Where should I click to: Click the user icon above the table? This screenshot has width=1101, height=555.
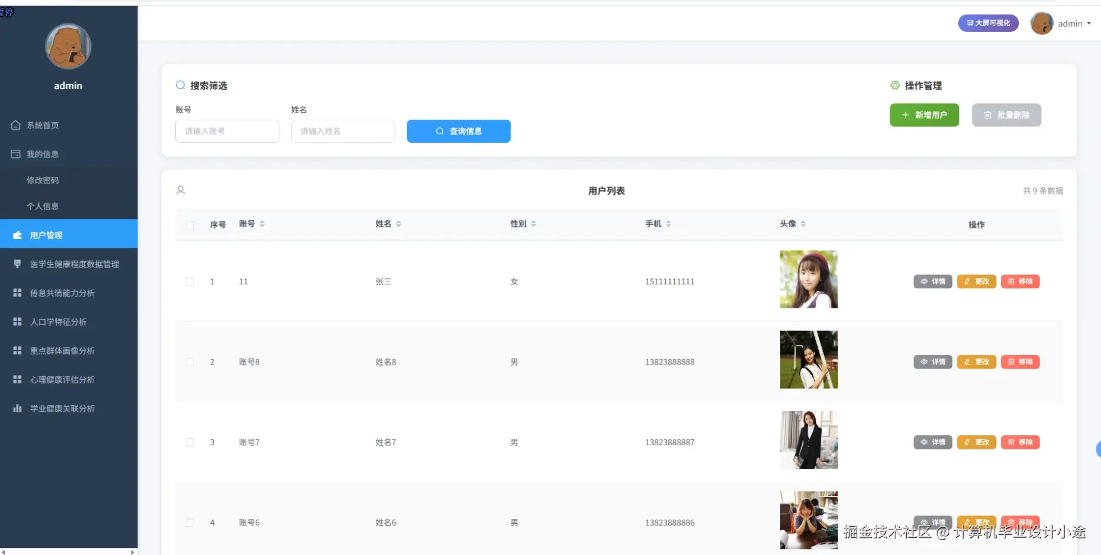[x=181, y=190]
